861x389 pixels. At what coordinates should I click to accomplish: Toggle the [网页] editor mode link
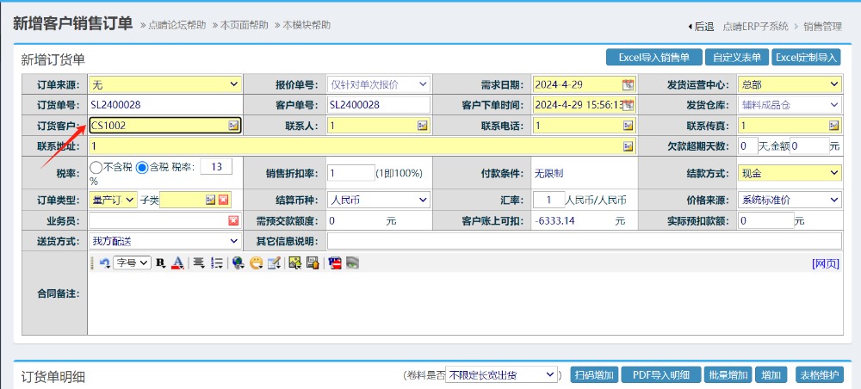tap(825, 263)
